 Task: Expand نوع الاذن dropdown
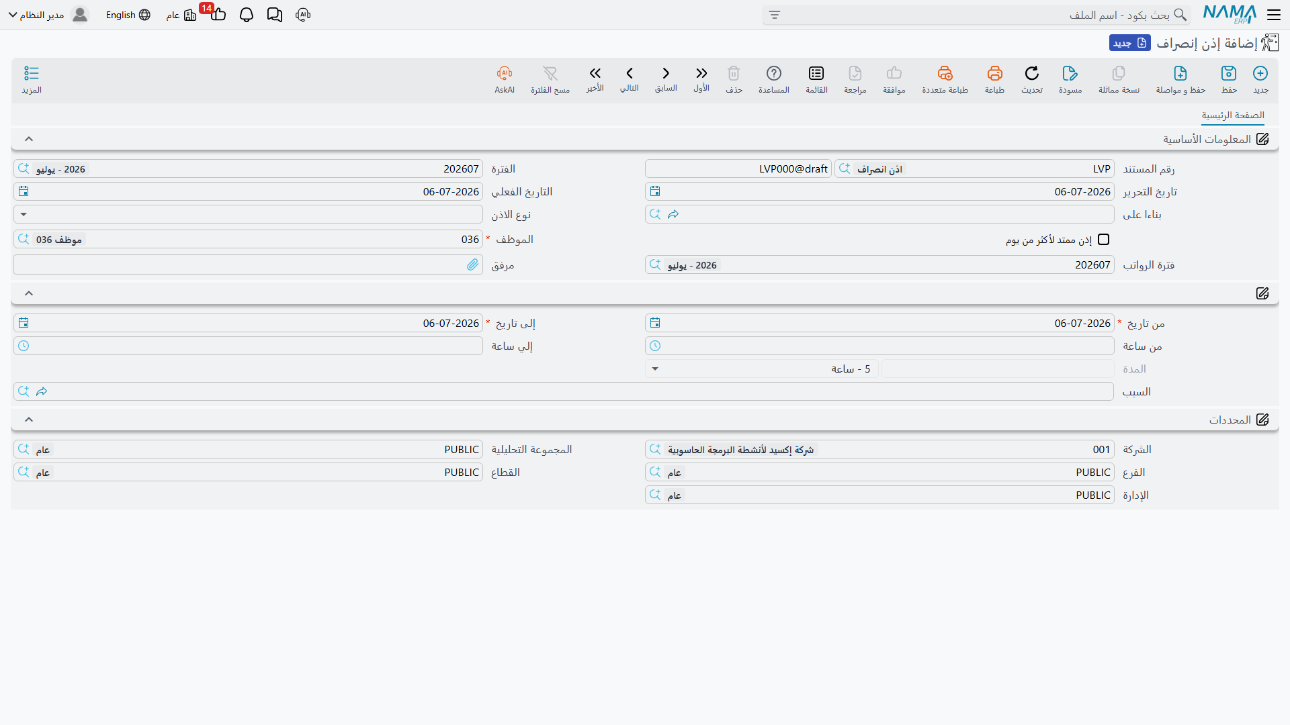pyautogui.click(x=24, y=215)
